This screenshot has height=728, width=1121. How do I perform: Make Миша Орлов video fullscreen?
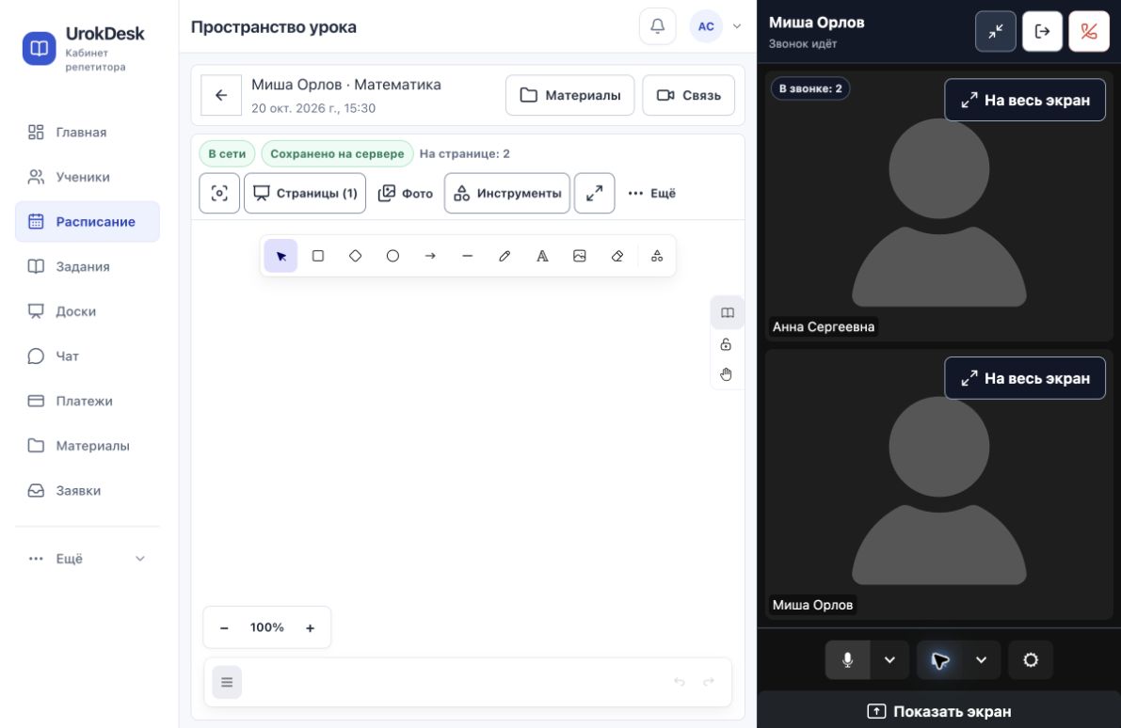click(x=1024, y=378)
